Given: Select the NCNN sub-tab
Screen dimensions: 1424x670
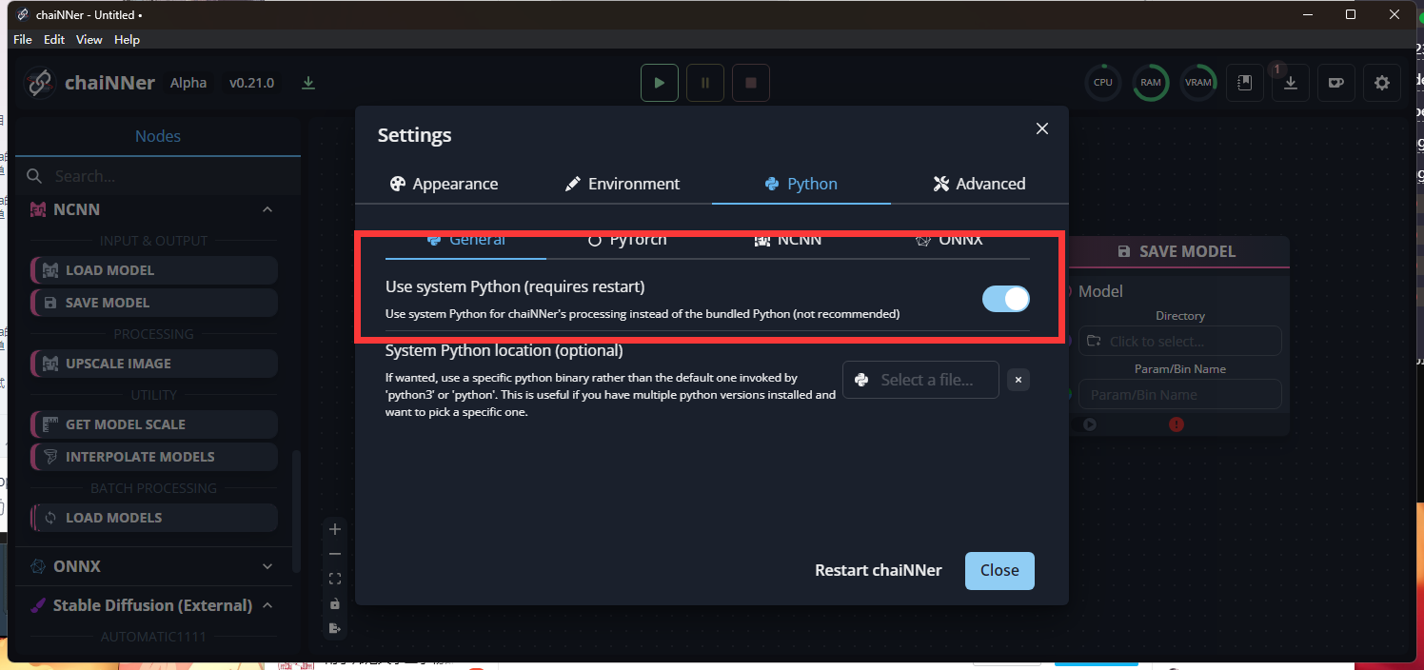Looking at the screenshot, I should (x=788, y=240).
